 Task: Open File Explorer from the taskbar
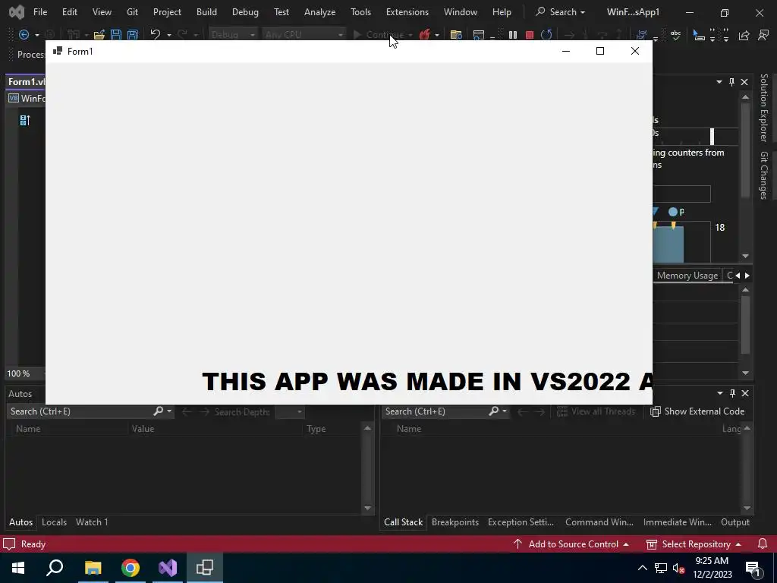click(x=93, y=568)
